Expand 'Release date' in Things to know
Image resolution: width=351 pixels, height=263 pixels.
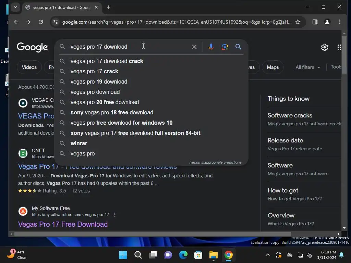(304, 145)
